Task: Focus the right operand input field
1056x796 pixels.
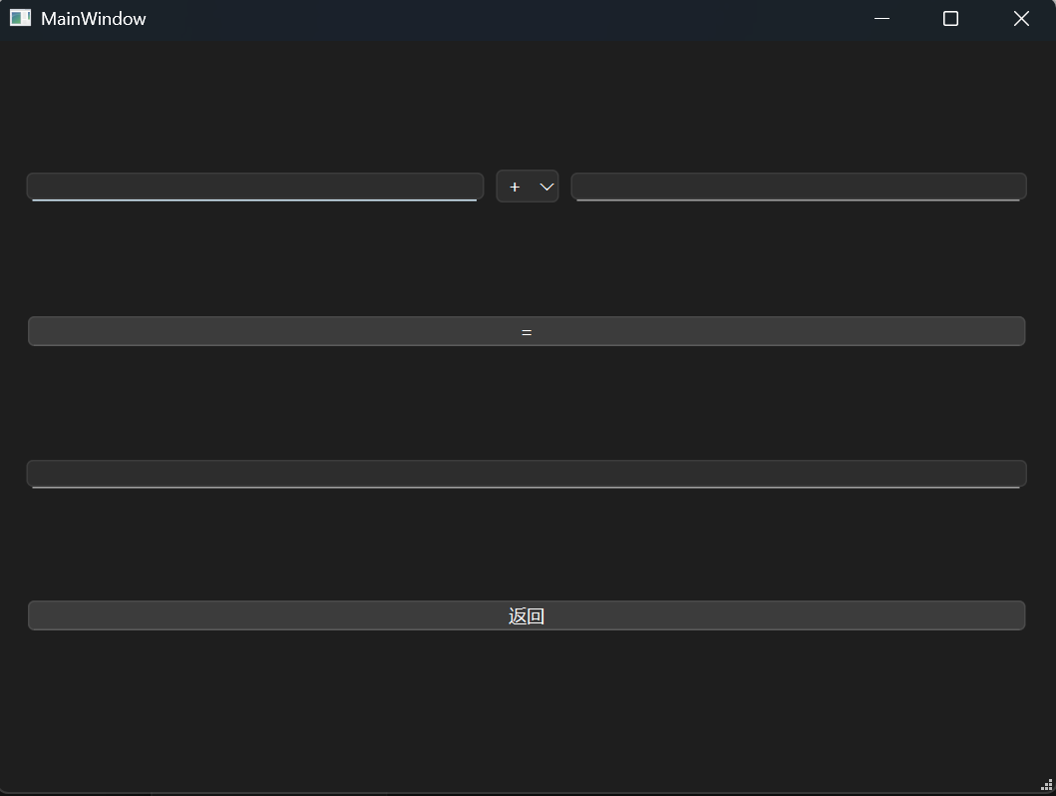Action: point(798,187)
